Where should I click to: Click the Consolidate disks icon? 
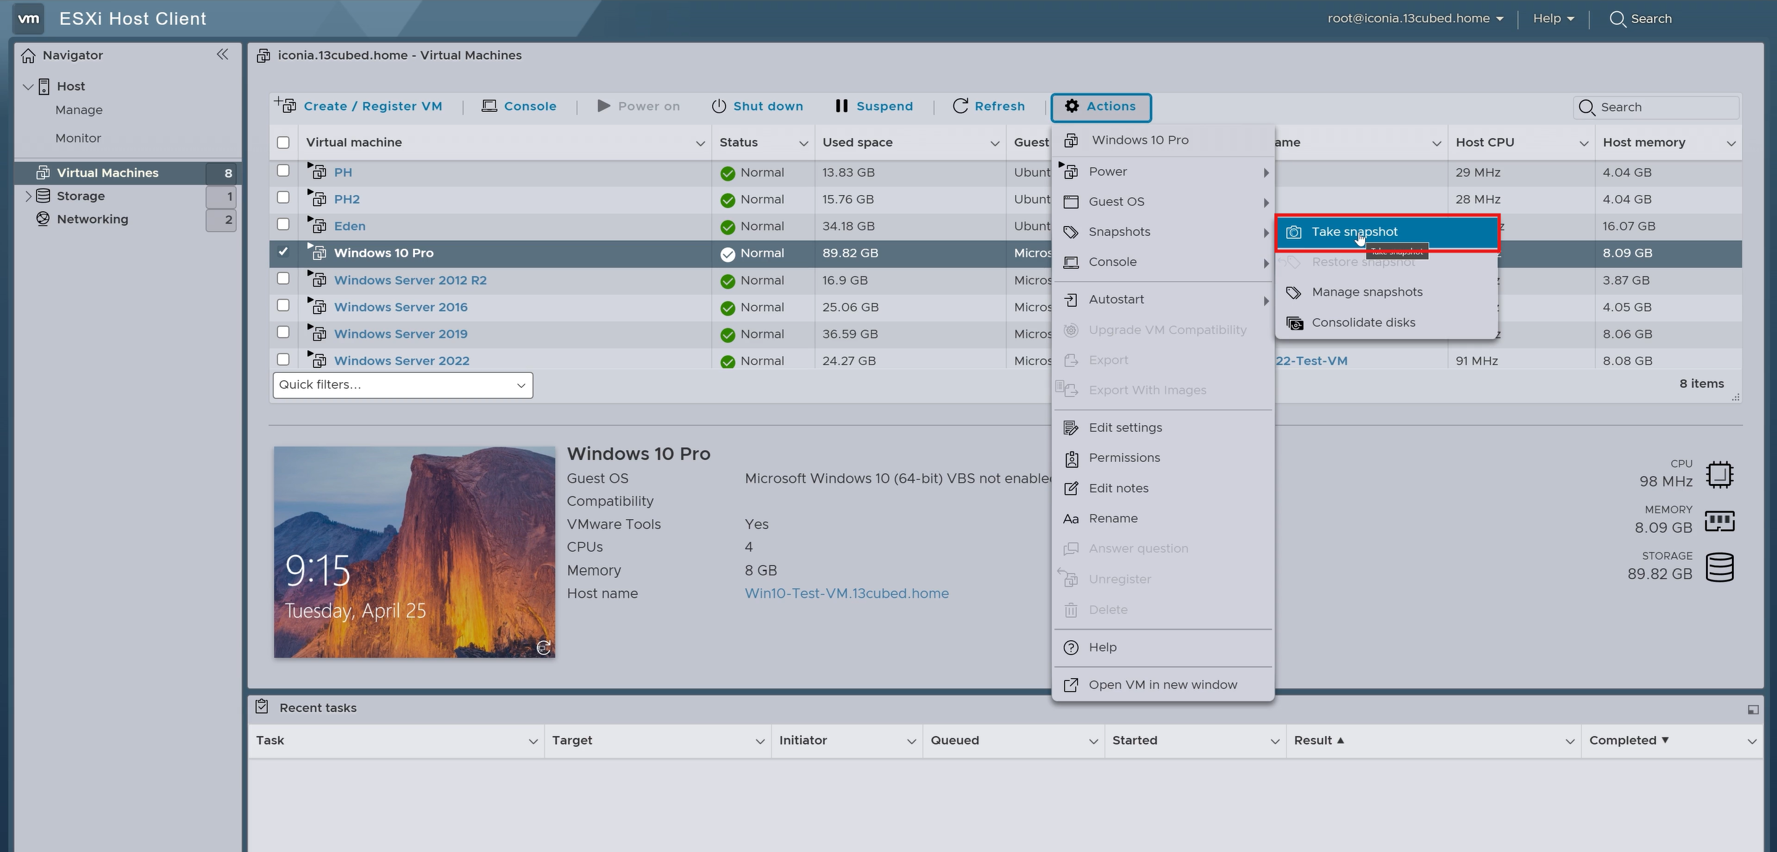click(x=1295, y=323)
